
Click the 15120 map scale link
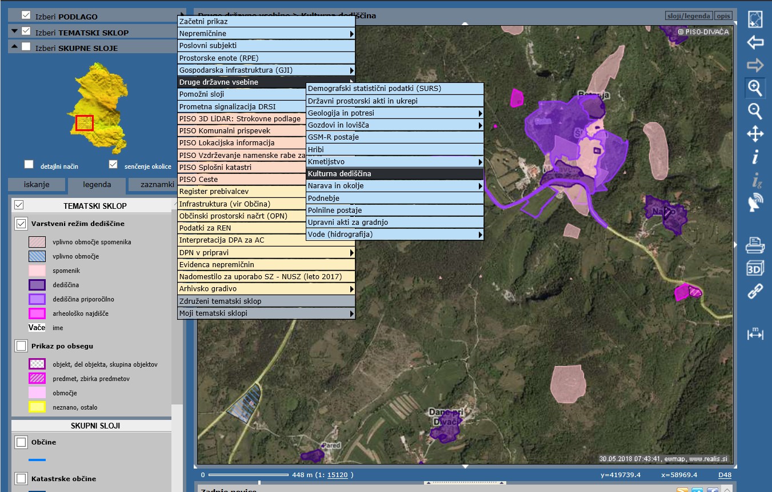tap(337, 475)
